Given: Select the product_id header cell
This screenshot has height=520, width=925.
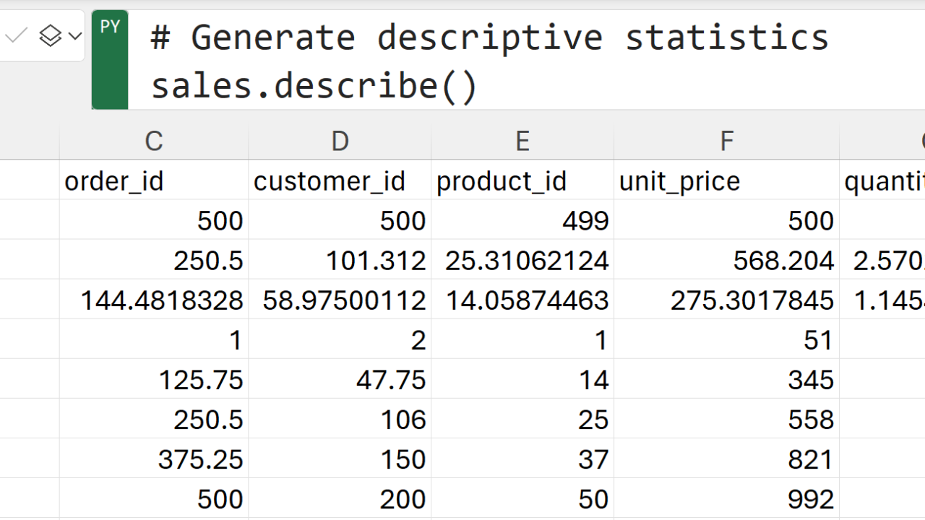Looking at the screenshot, I should click(522, 181).
